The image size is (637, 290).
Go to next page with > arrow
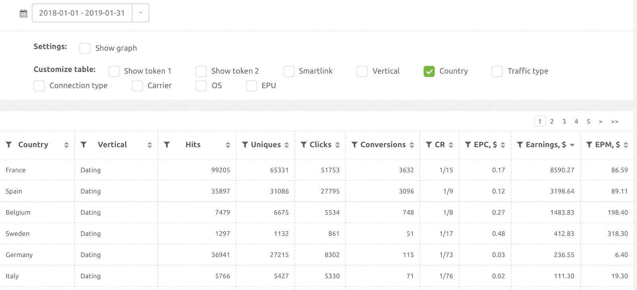pos(601,122)
